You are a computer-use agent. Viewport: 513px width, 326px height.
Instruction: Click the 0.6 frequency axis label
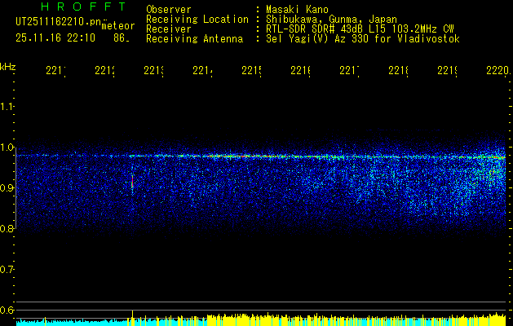pos(7,310)
